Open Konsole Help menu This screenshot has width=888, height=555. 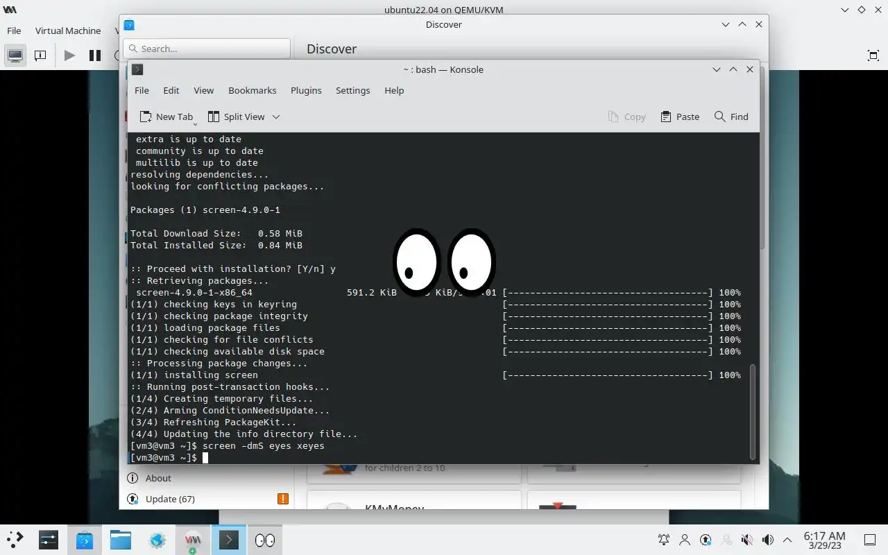click(x=394, y=90)
